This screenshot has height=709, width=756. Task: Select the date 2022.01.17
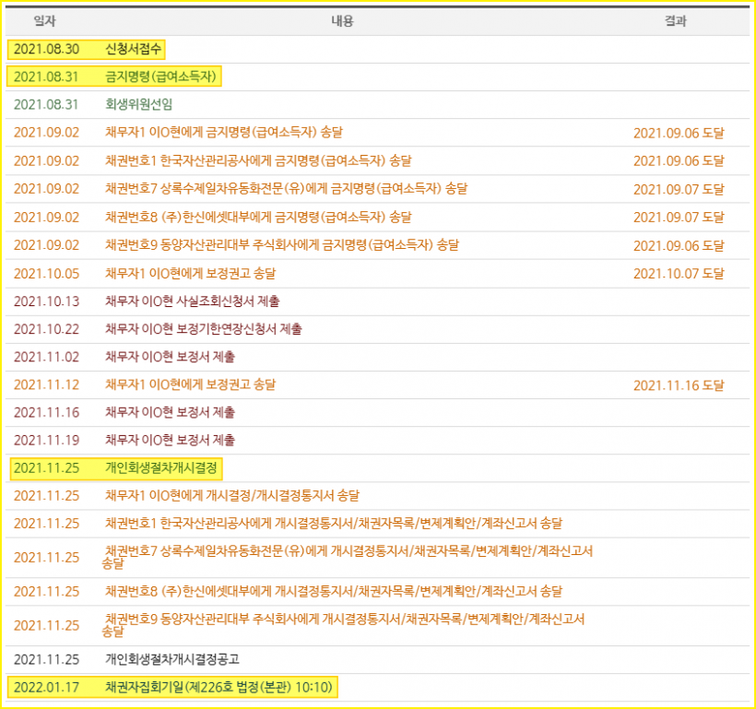pyautogui.click(x=46, y=687)
